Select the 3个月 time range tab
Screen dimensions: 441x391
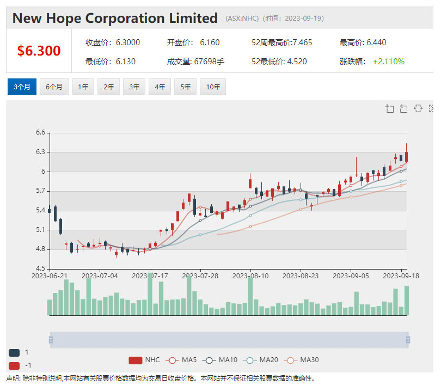tap(22, 87)
